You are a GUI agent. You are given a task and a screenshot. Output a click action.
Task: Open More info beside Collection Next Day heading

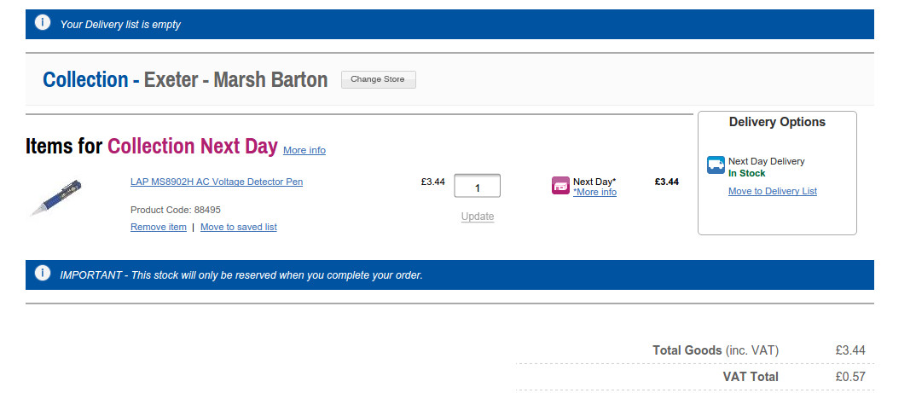pyautogui.click(x=304, y=150)
